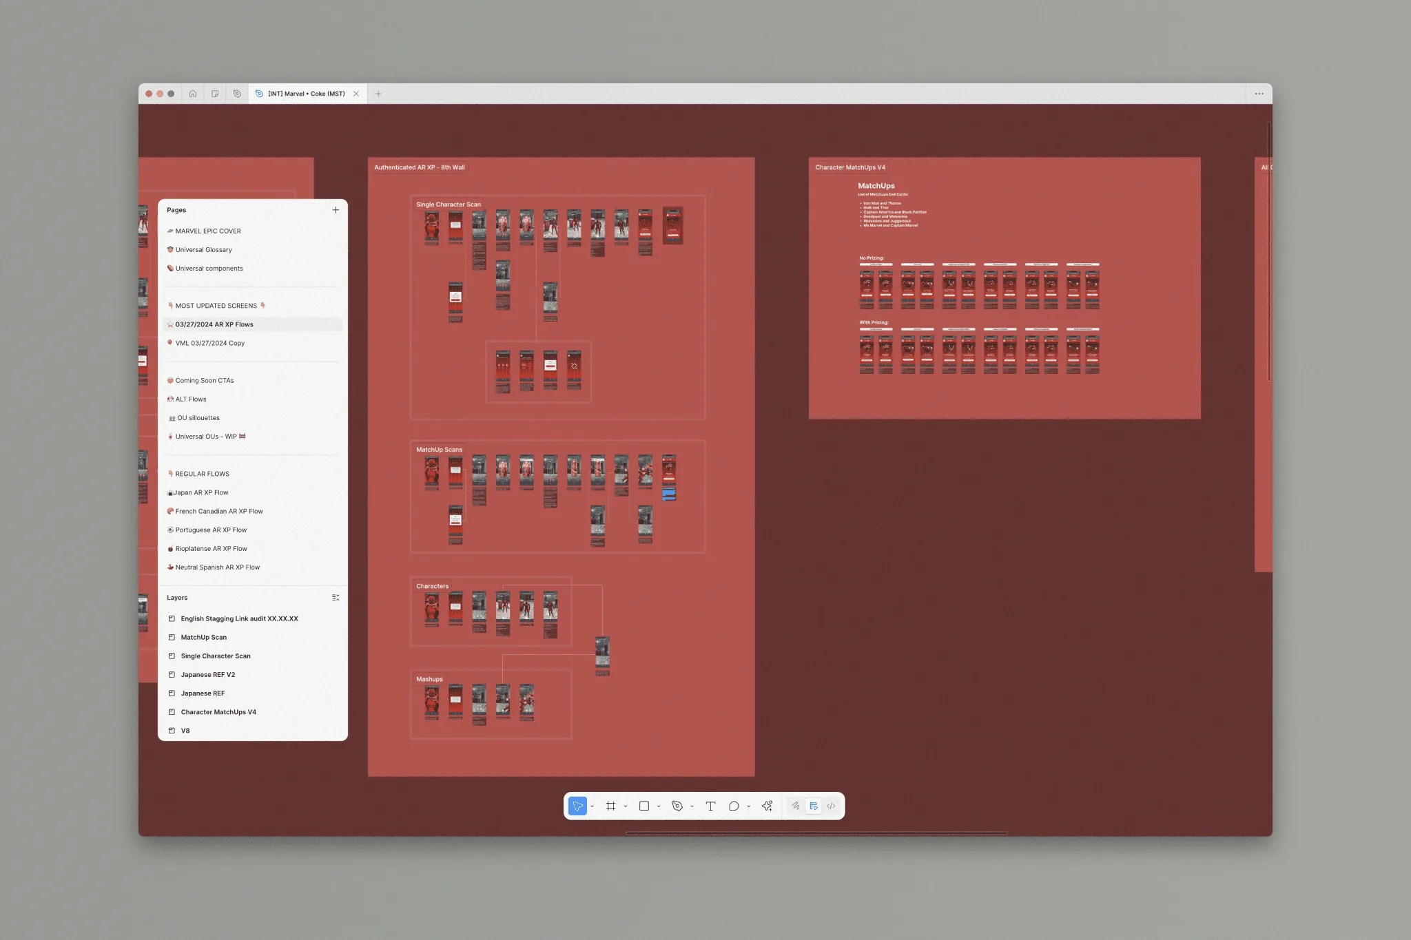Viewport: 1411px width, 940px height.
Task: Select the Pen tool
Action: click(x=677, y=806)
